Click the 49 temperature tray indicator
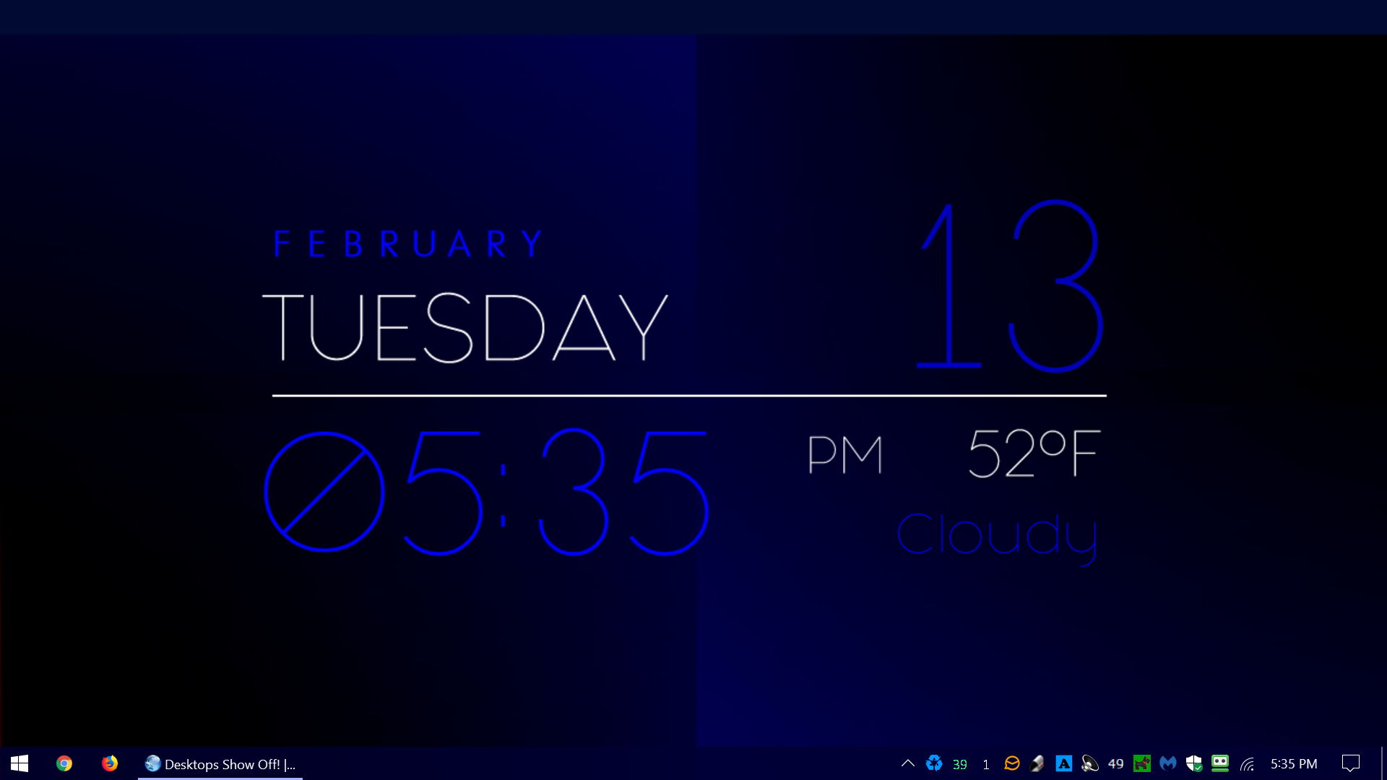 tap(1115, 763)
